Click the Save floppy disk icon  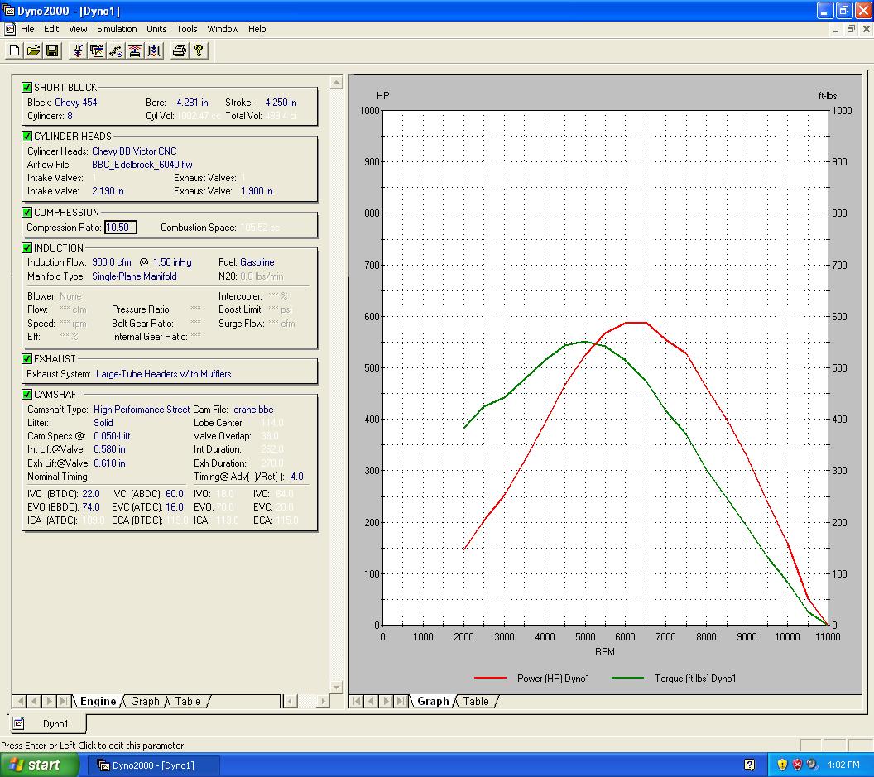[x=52, y=50]
